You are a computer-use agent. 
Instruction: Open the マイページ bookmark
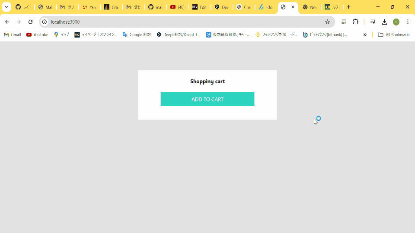96,35
